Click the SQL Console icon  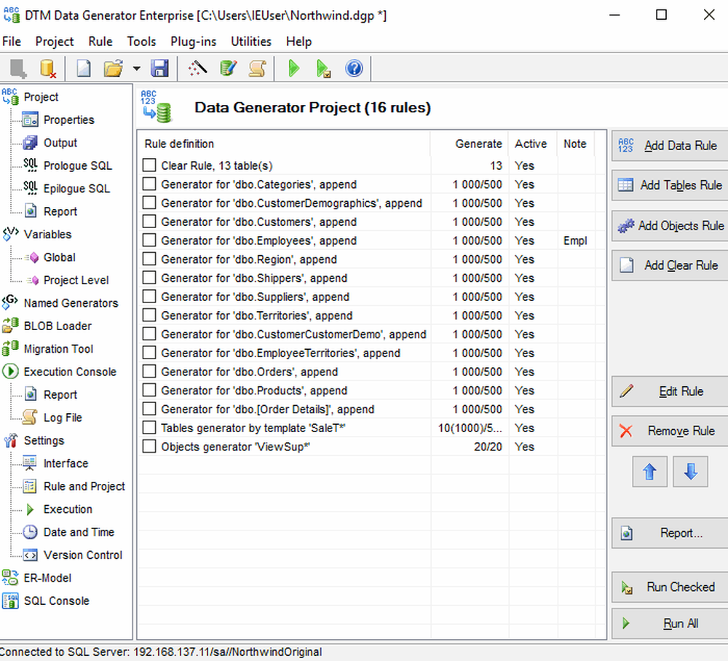pos(12,601)
